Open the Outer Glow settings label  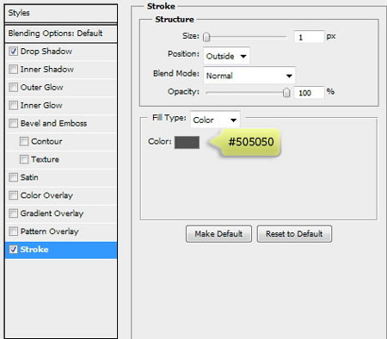point(42,87)
